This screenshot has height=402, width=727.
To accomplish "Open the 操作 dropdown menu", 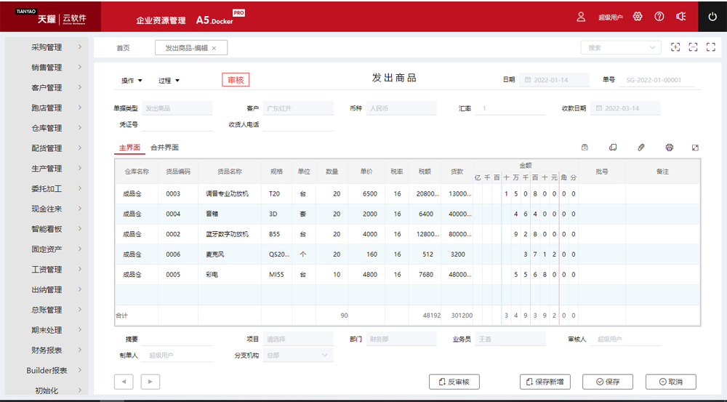I will pos(132,81).
